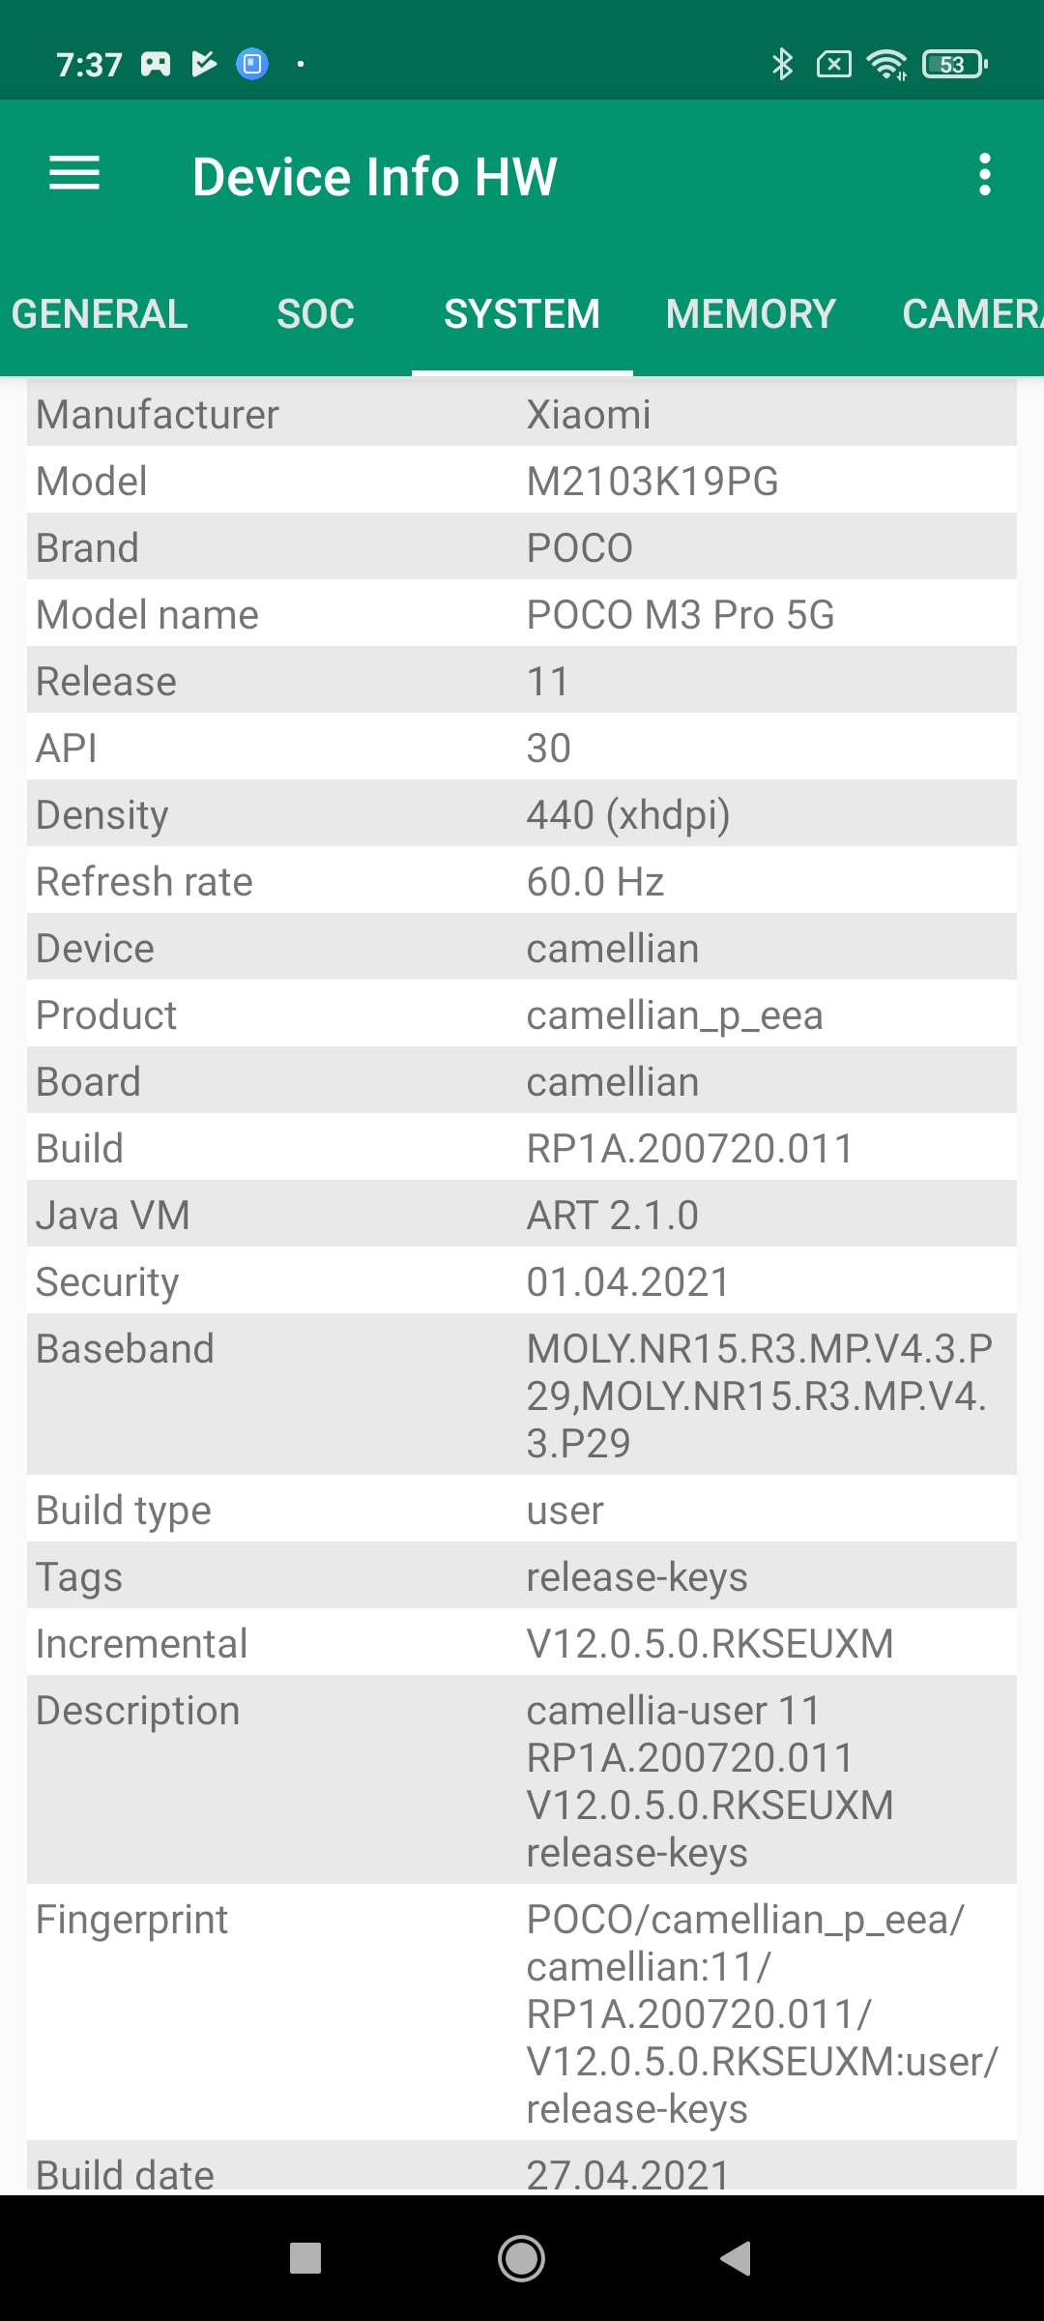Switch to the MEMORY tab

(750, 314)
